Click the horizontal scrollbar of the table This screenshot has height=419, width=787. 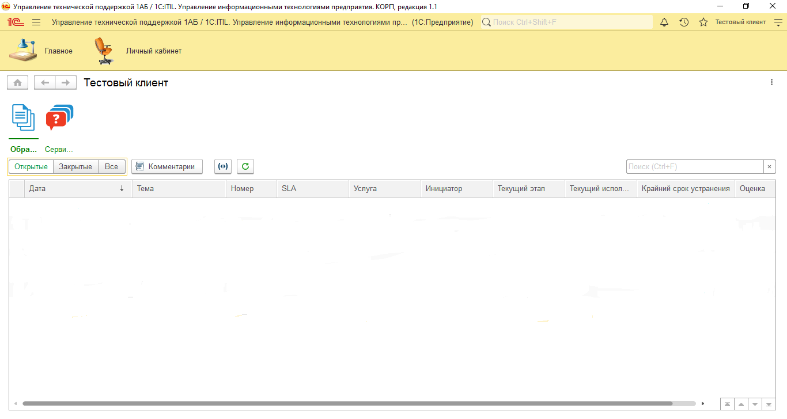[346, 403]
